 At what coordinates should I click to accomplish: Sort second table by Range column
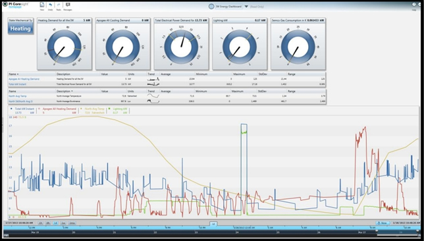pyautogui.click(x=292, y=91)
